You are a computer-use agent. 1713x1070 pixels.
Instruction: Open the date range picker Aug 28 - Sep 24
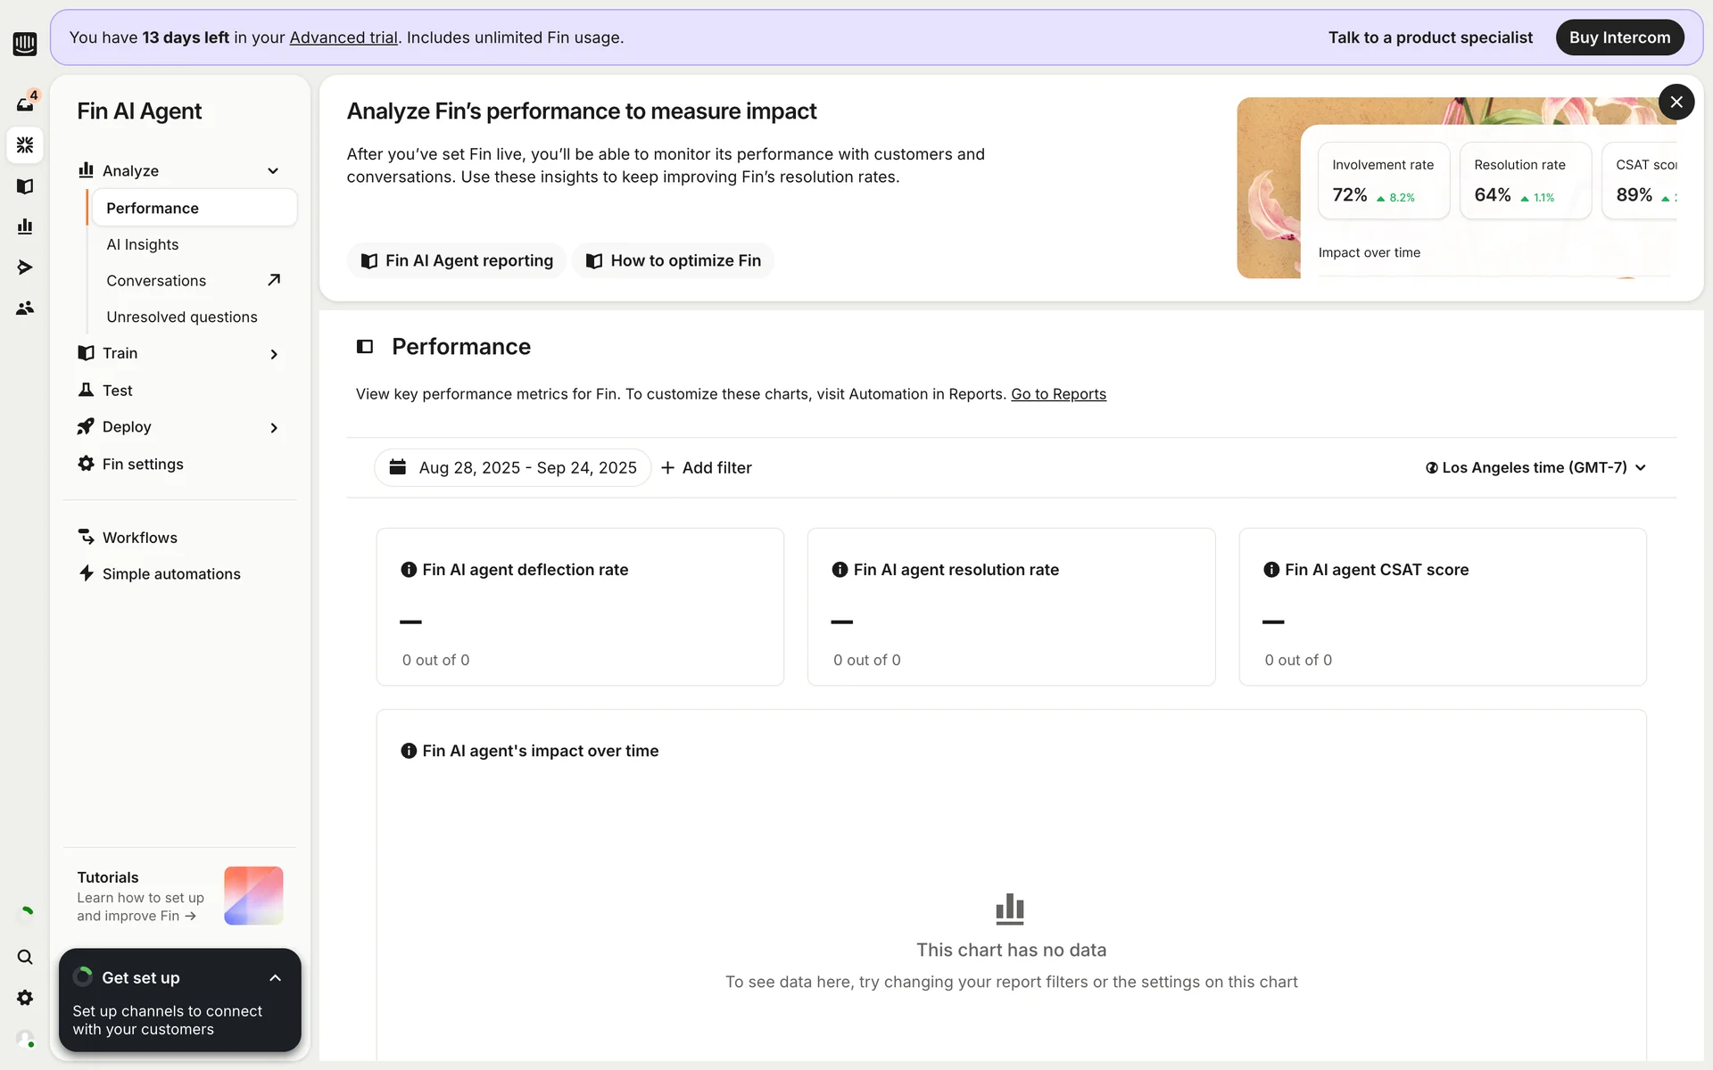click(x=513, y=468)
